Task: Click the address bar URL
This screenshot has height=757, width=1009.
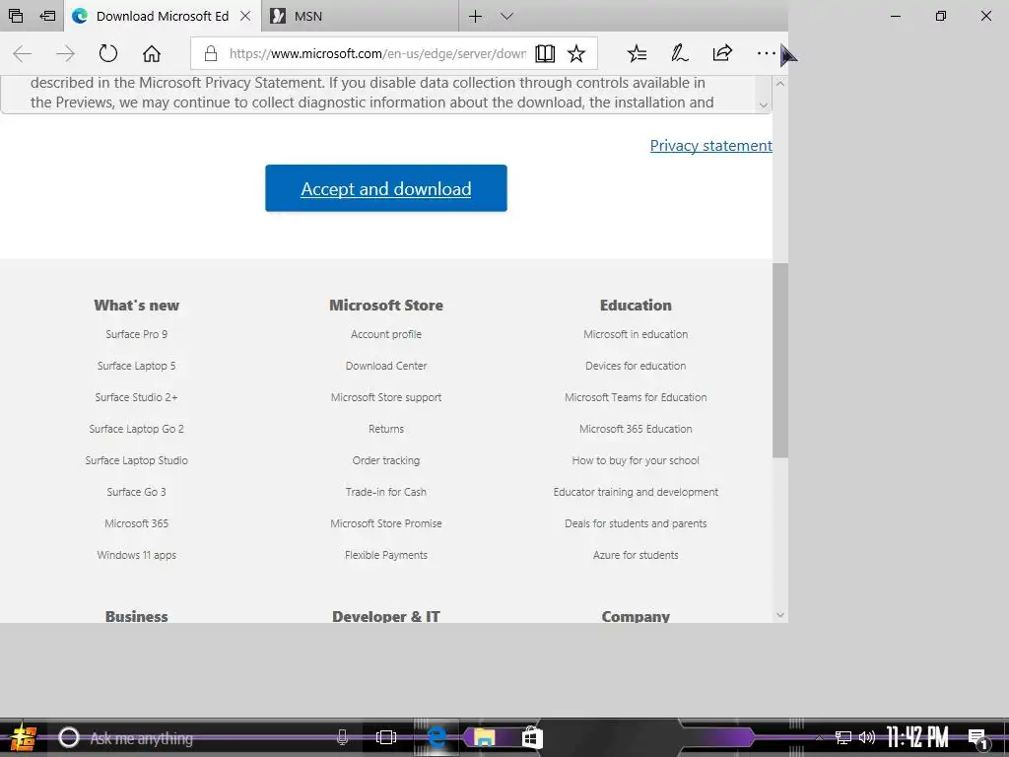Action: [377, 53]
